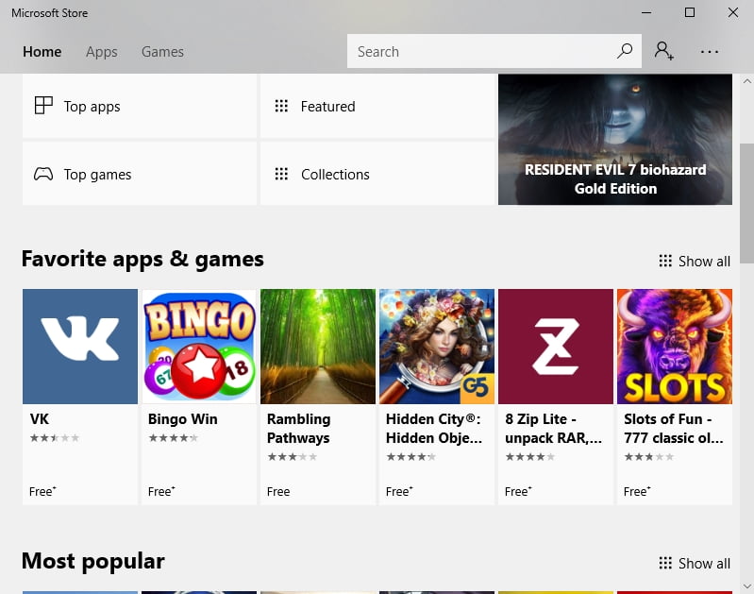Open the Featured tile
The height and width of the screenshot is (594, 754).
pos(377,106)
